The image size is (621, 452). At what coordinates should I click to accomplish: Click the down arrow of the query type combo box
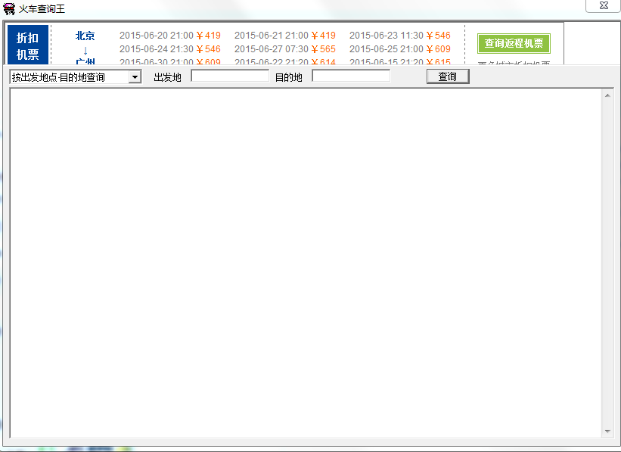pos(133,76)
